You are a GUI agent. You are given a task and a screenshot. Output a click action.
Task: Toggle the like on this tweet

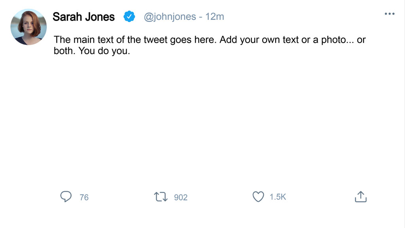point(259,197)
